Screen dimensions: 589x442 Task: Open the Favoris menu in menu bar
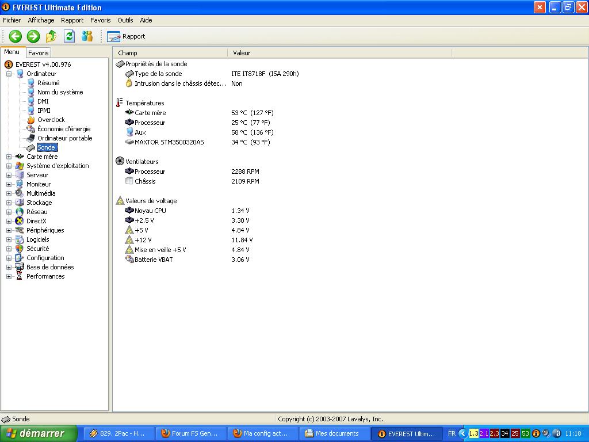(x=100, y=20)
